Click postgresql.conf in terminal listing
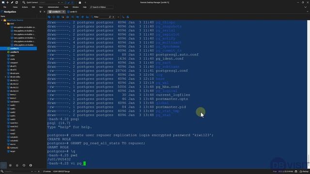This screenshot has height=174, width=310. tap(172, 71)
